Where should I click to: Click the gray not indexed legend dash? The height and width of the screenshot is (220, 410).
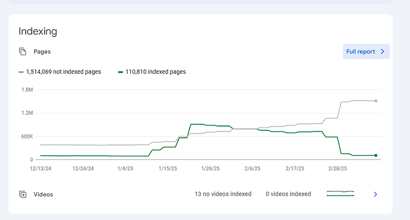tap(21, 72)
